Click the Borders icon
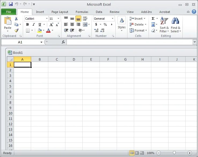 pos(28,30)
